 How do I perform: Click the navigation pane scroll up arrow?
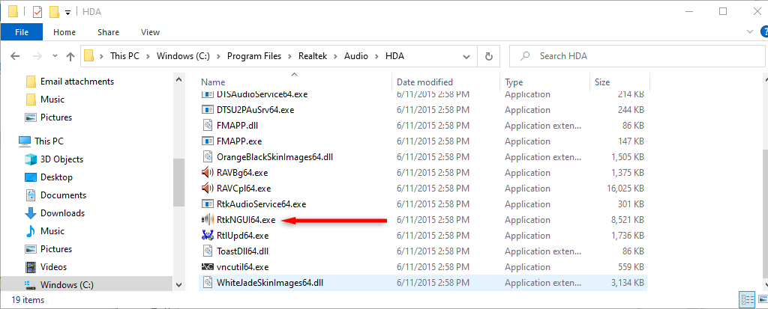(x=178, y=80)
